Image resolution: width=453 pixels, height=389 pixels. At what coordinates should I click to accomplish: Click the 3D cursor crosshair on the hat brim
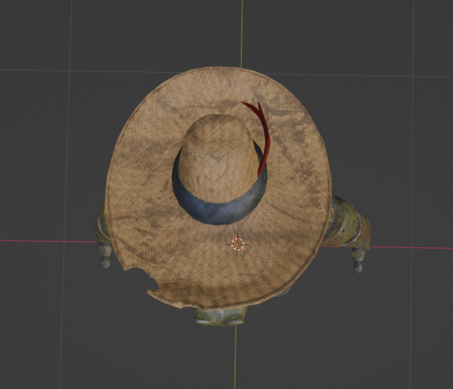(x=237, y=244)
